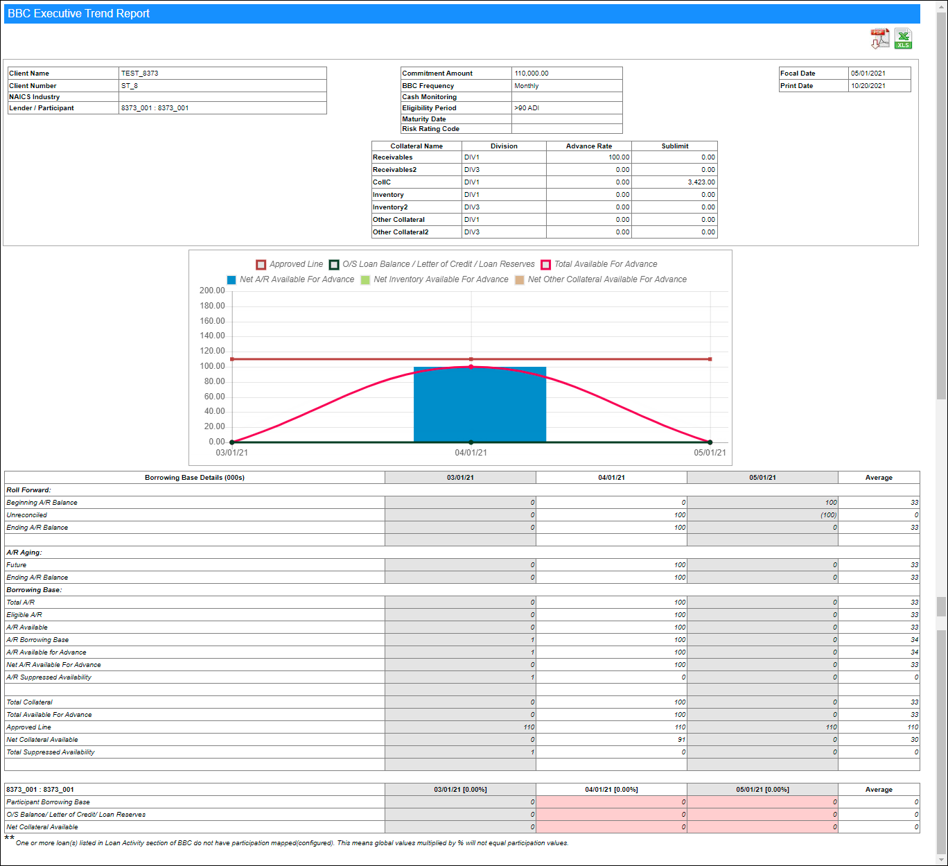948x866 pixels.
Task: Click the Net Inventory Available legend swatch
Action: tap(365, 280)
